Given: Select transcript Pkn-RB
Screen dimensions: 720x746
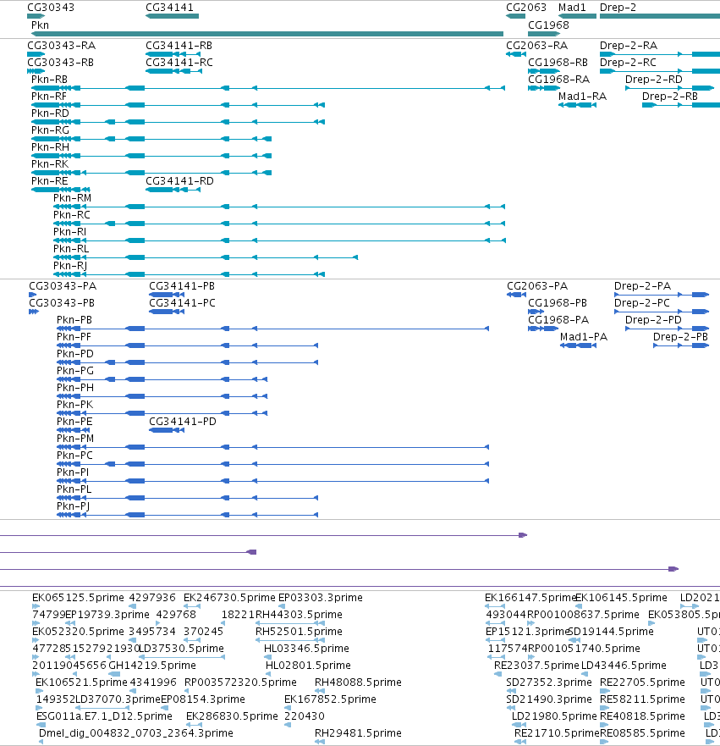Looking at the screenshot, I should (x=268, y=88).
